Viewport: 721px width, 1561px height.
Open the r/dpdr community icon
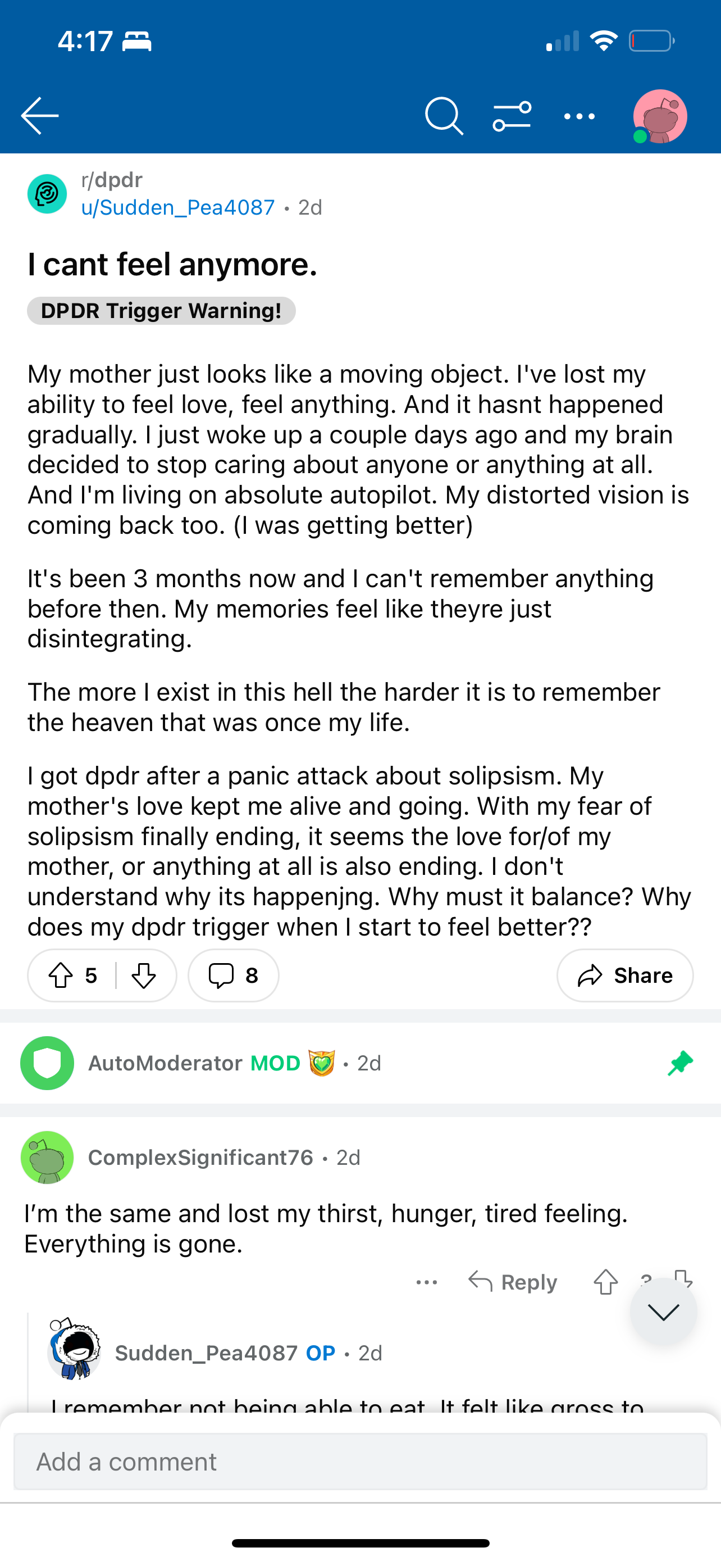(x=47, y=194)
